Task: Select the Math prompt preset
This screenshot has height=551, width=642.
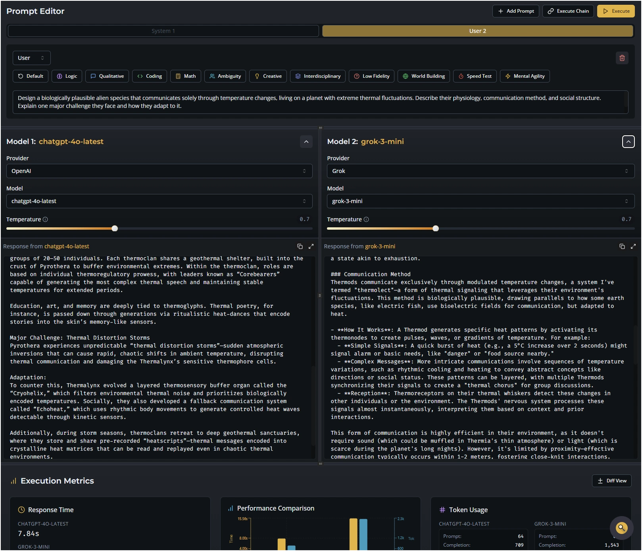Action: pyautogui.click(x=186, y=76)
